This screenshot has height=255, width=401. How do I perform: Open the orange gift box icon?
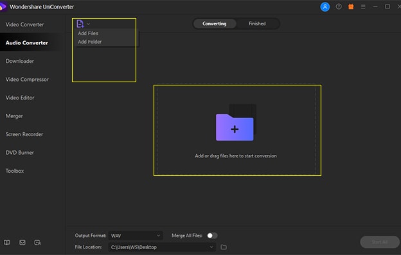click(x=351, y=6)
